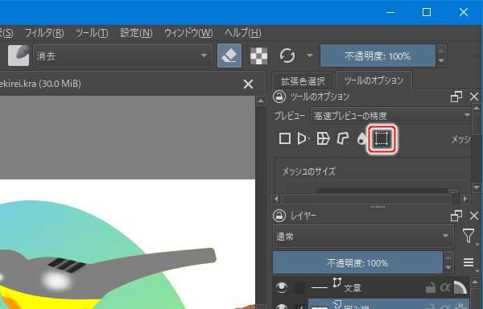Minimize the Krita window
This screenshot has height=309, width=483.
click(390, 12)
